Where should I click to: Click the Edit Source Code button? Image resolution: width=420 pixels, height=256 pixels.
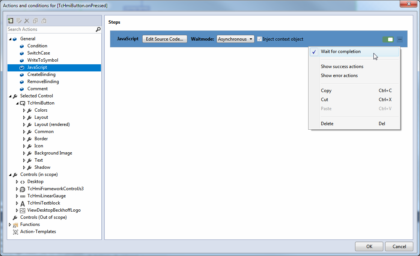[x=164, y=39]
